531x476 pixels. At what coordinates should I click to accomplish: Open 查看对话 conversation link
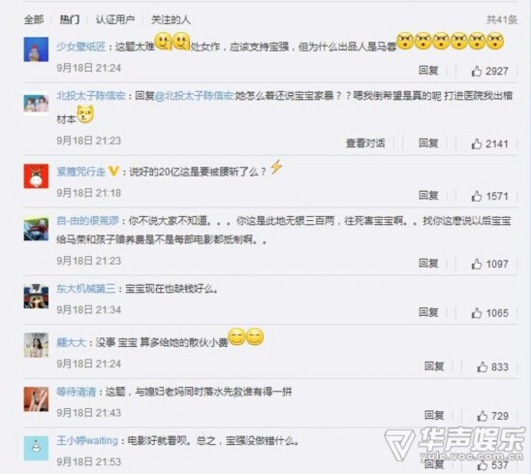pyautogui.click(x=365, y=143)
